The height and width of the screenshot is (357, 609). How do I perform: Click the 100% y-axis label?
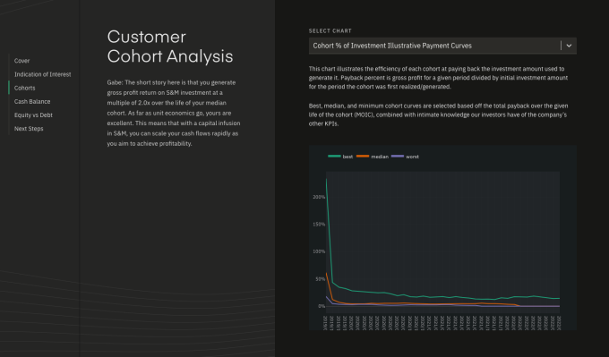319,251
